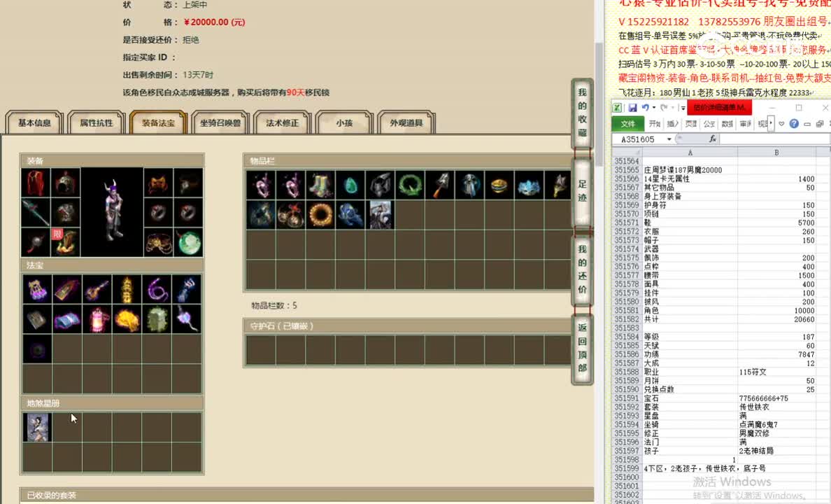Image resolution: width=831 pixels, height=504 pixels.
Task: Click Undo in the Excel quick access toolbar
Action: pos(646,108)
